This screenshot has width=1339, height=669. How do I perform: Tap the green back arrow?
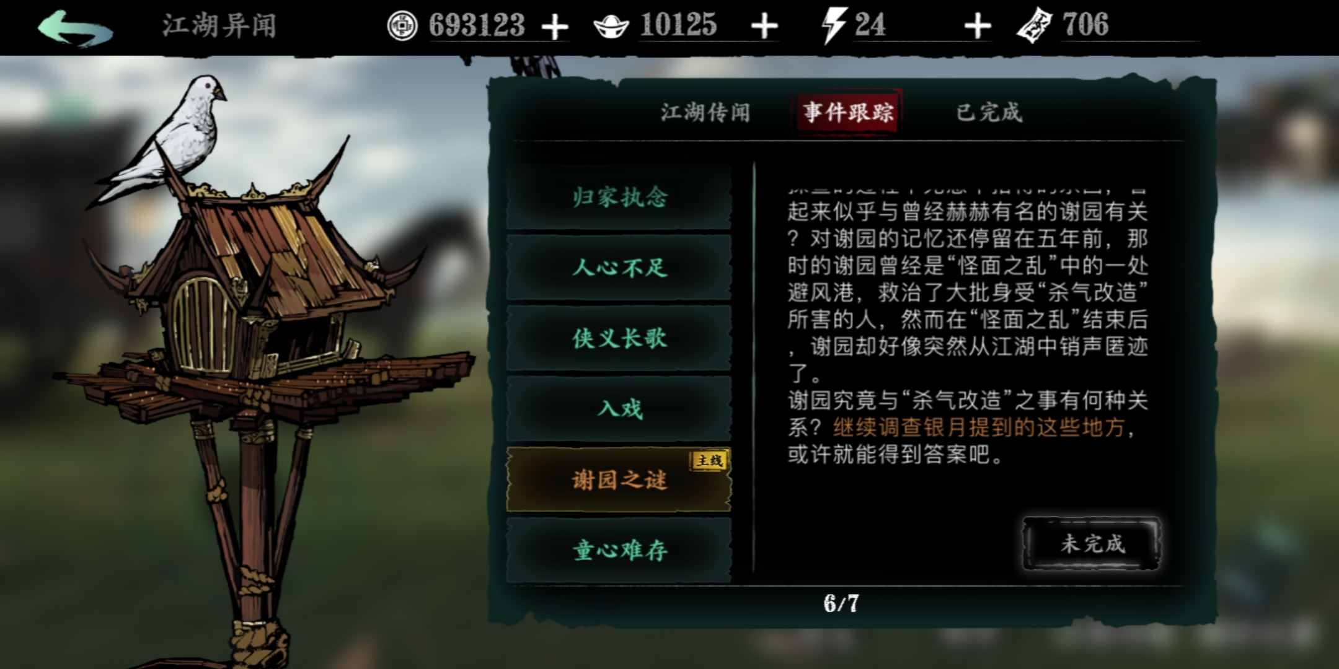(x=75, y=28)
